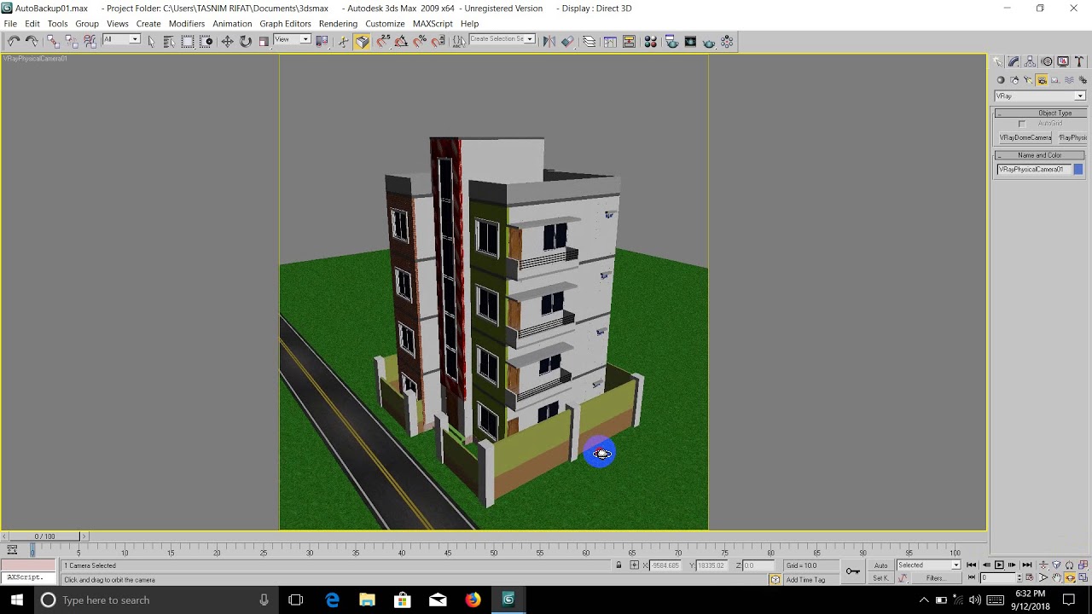Viewport: 1092px width, 614px height.
Task: Click the Set Key mode button
Action: 880,578
